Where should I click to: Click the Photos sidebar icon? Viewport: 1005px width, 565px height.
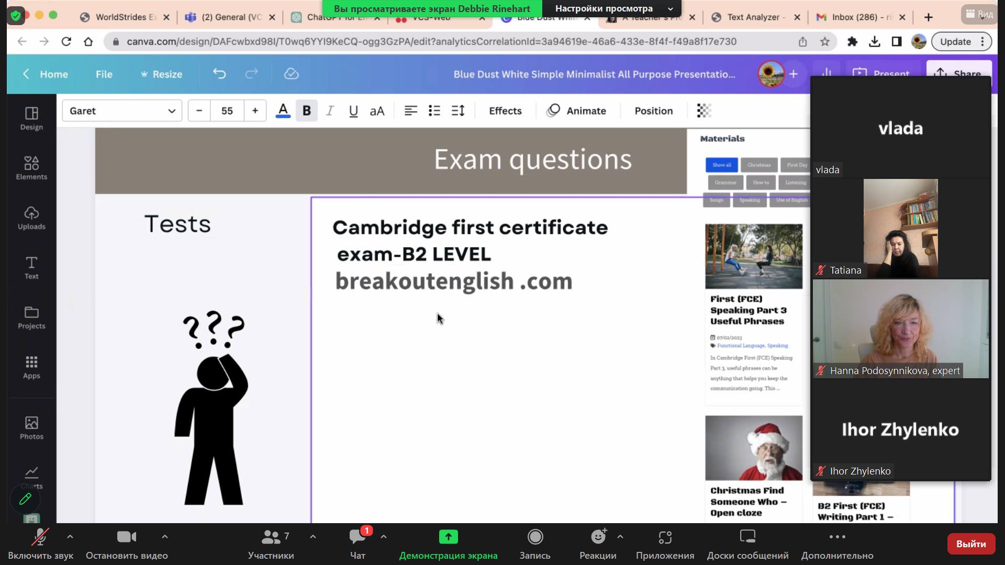click(x=31, y=427)
